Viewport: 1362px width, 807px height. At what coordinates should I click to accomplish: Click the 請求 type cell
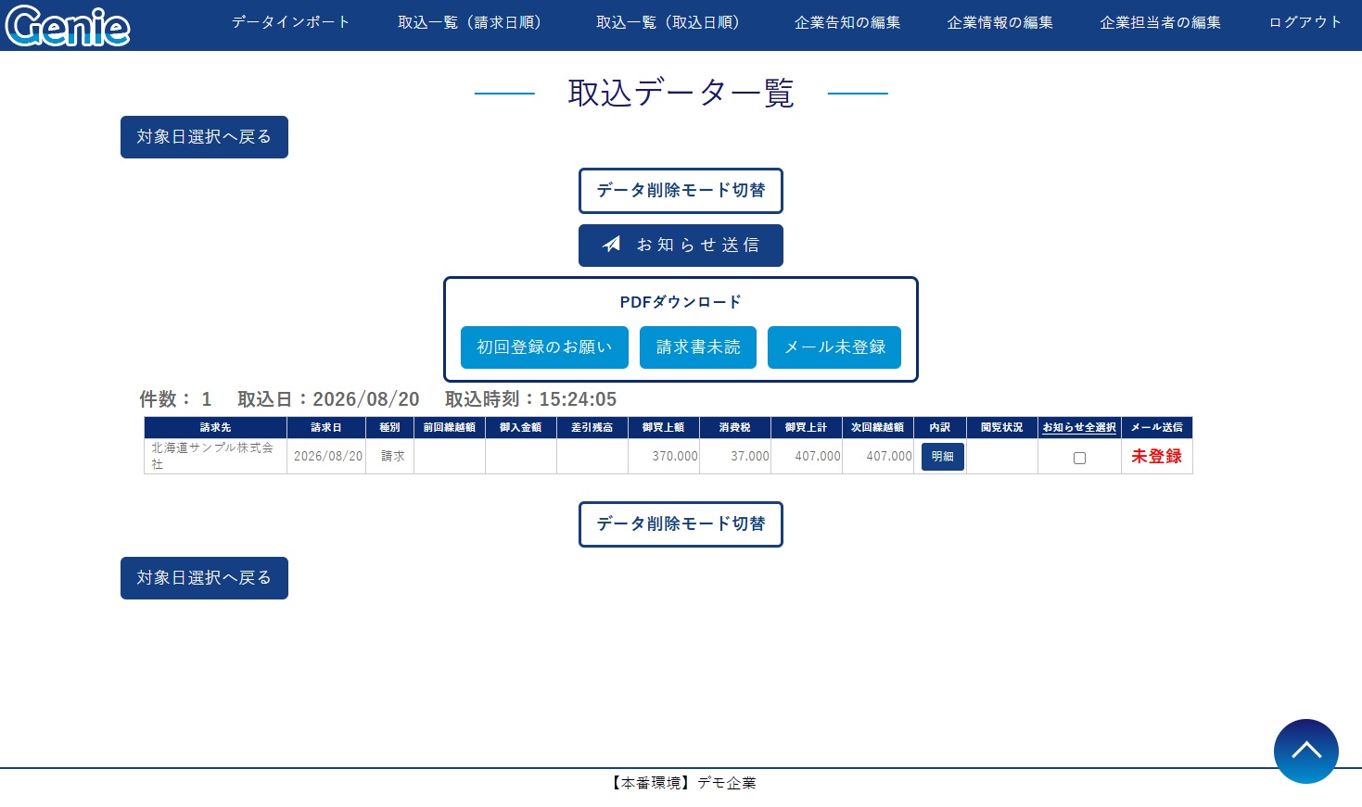[x=392, y=456]
